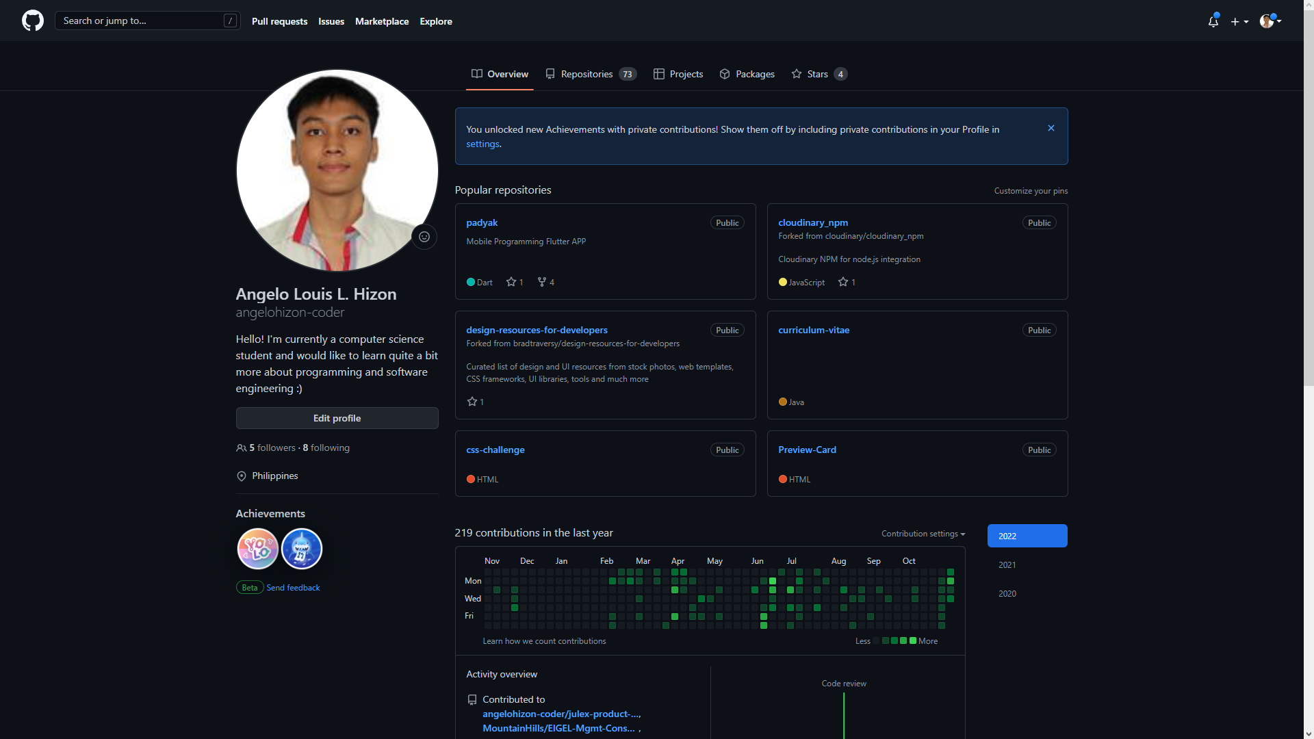Click the Philippines location text
This screenshot has height=739, width=1314.
[274, 476]
